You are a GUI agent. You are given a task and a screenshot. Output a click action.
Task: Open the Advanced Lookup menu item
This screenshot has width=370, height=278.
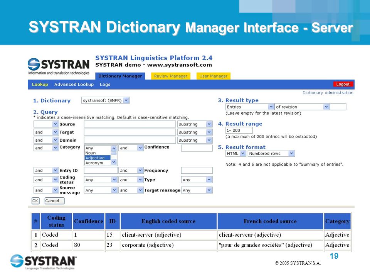(74, 85)
